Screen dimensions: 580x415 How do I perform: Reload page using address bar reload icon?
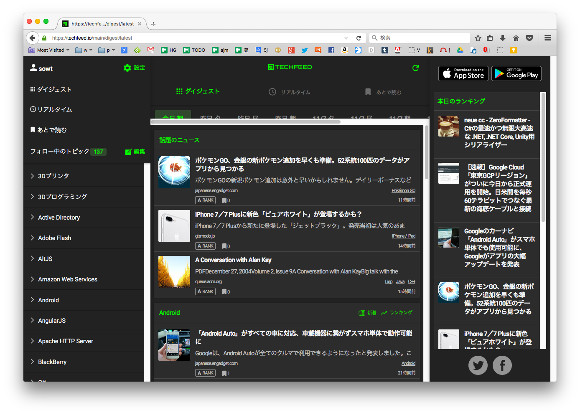[x=359, y=38]
